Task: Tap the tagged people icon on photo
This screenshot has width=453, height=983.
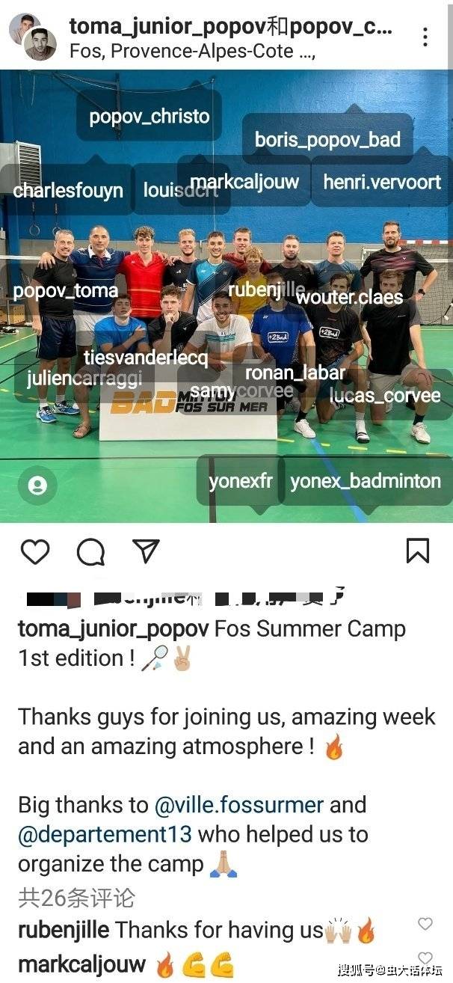Action: (37, 486)
